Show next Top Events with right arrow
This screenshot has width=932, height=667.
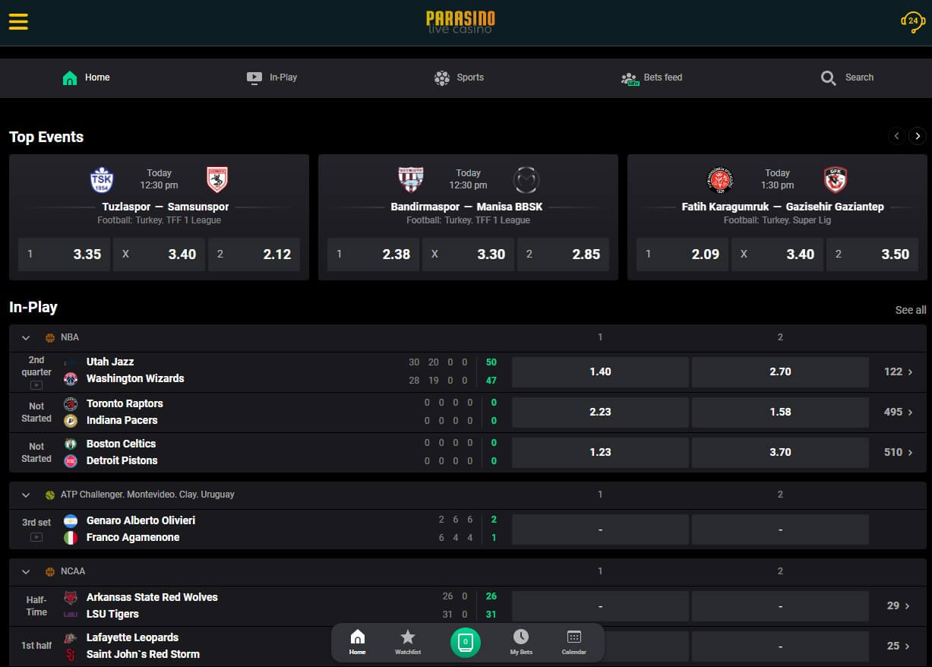pyautogui.click(x=918, y=136)
